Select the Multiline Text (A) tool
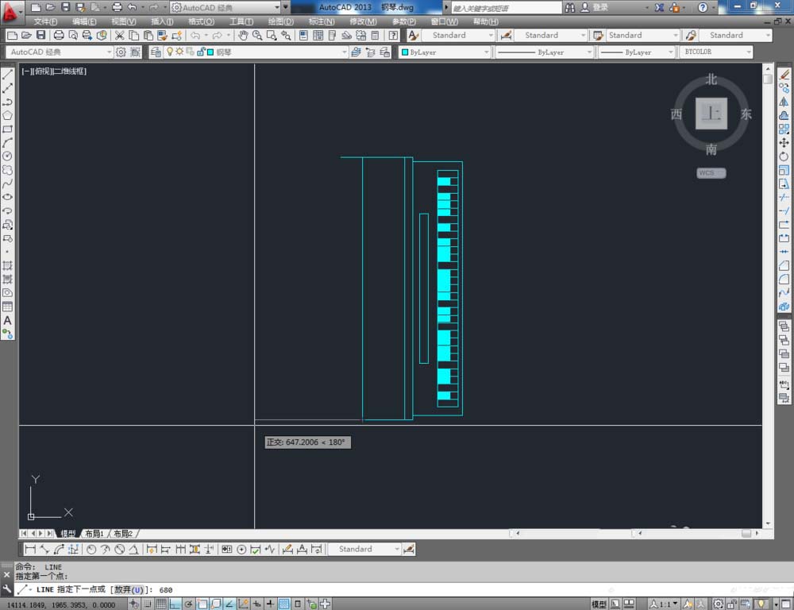 tap(8, 320)
